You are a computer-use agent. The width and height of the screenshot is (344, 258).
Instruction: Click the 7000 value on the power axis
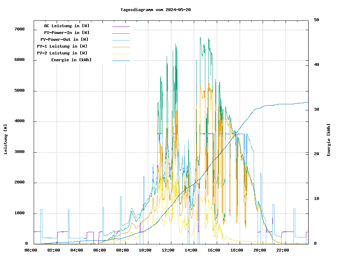pos(19,29)
